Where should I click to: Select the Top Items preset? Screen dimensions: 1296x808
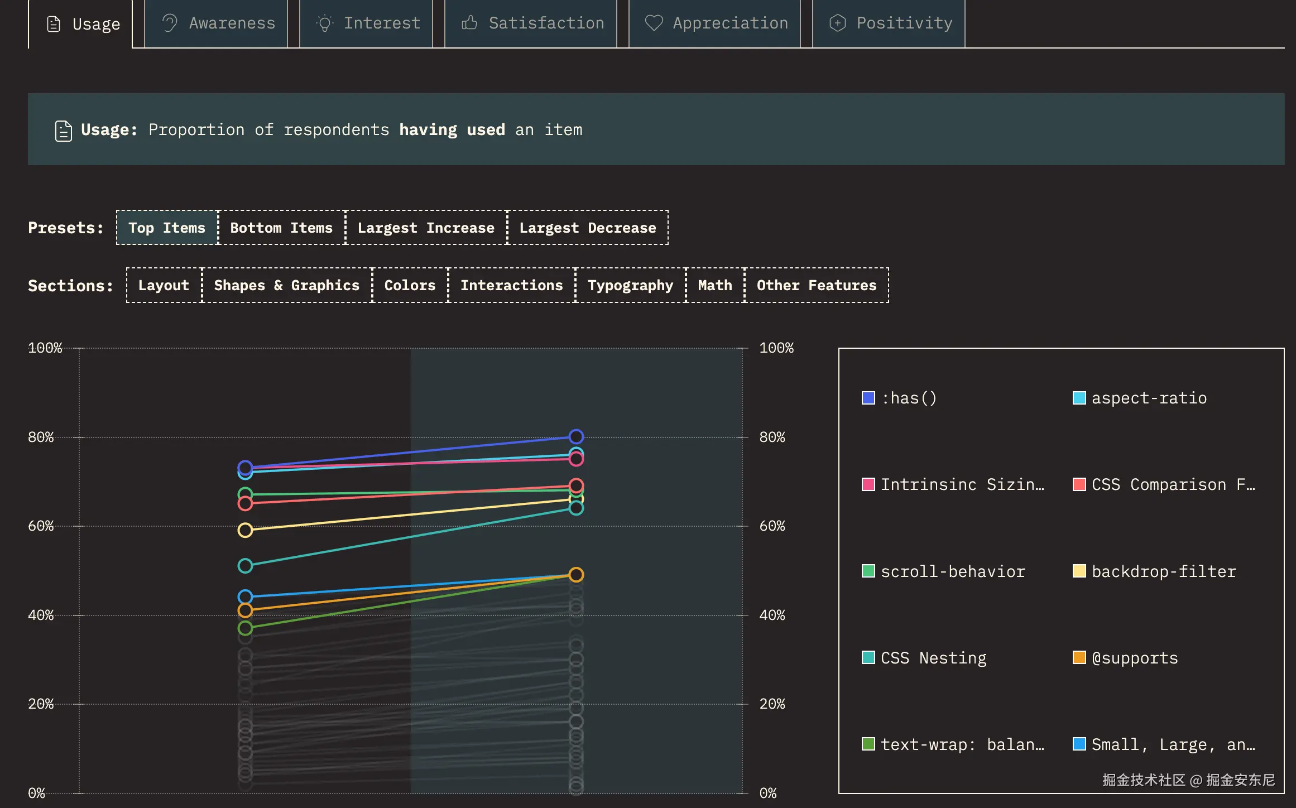(167, 228)
